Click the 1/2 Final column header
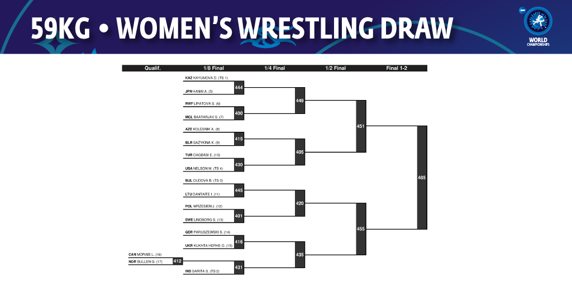 pyautogui.click(x=335, y=68)
